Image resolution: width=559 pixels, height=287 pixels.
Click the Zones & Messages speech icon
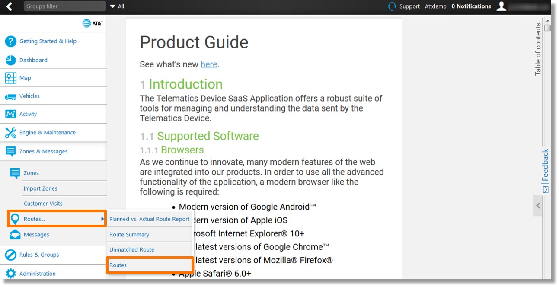pyautogui.click(x=10, y=151)
